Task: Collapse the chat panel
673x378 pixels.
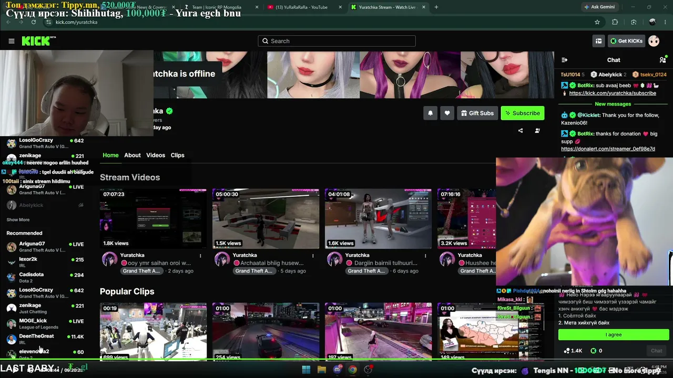Action: click(x=564, y=60)
